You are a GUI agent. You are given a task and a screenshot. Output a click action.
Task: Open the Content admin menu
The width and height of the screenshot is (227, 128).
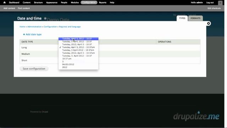pyautogui.click(x=27, y=2)
